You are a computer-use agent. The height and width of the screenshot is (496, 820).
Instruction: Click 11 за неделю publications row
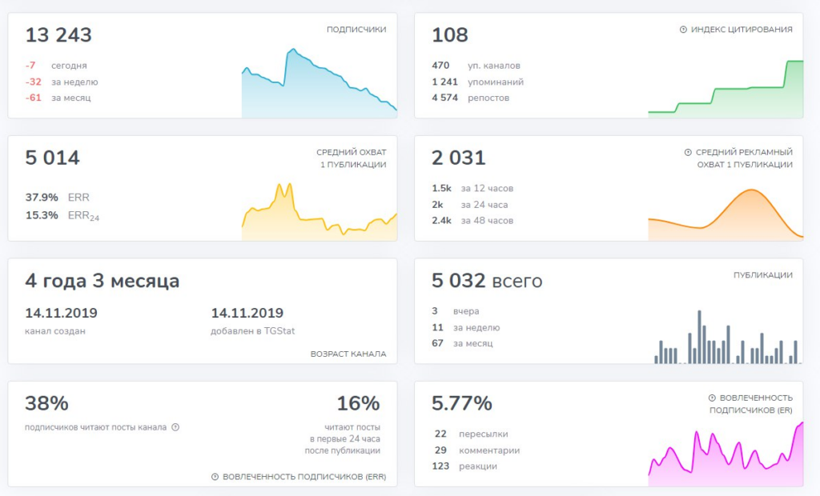coord(465,328)
